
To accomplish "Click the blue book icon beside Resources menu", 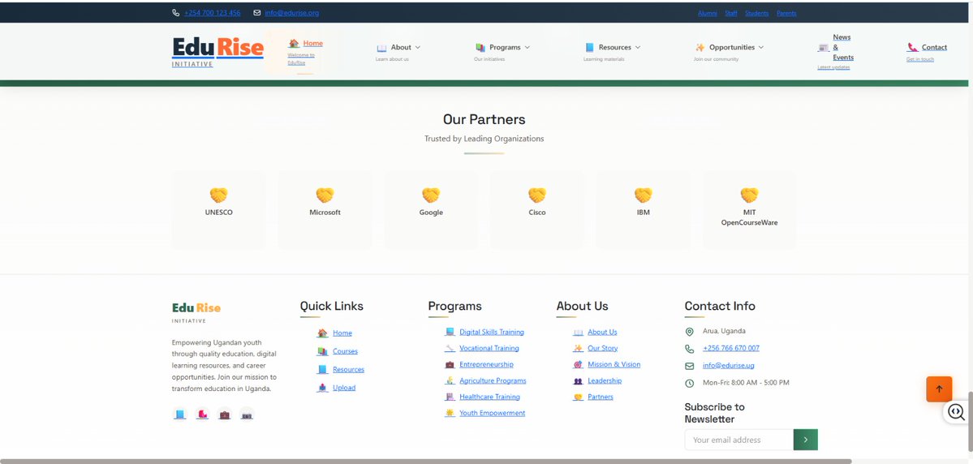I will 589,48.
